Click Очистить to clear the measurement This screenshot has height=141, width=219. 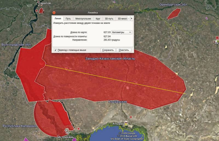[x=124, y=50]
